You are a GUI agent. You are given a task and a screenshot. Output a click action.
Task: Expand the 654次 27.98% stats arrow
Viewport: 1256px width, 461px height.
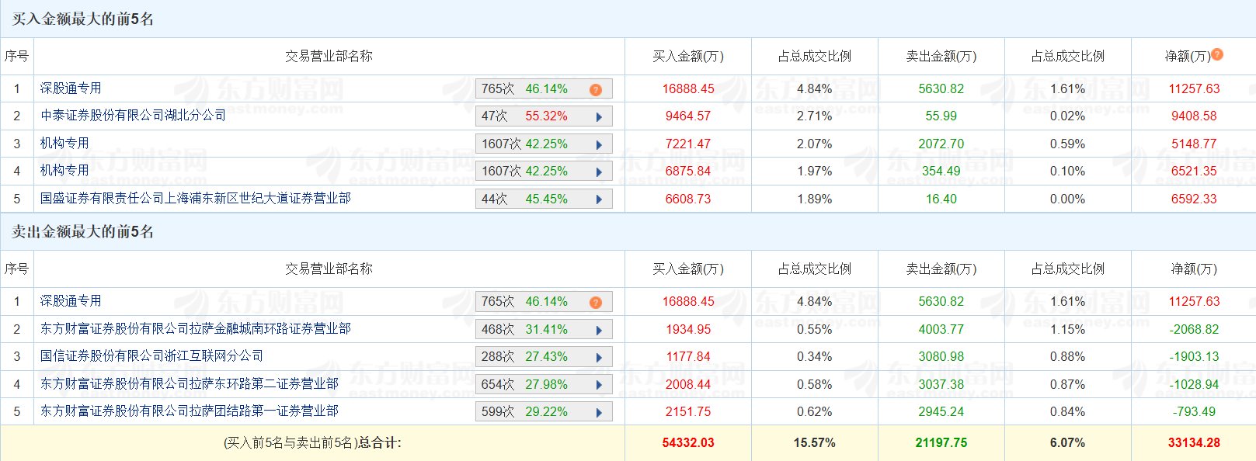[x=599, y=386]
